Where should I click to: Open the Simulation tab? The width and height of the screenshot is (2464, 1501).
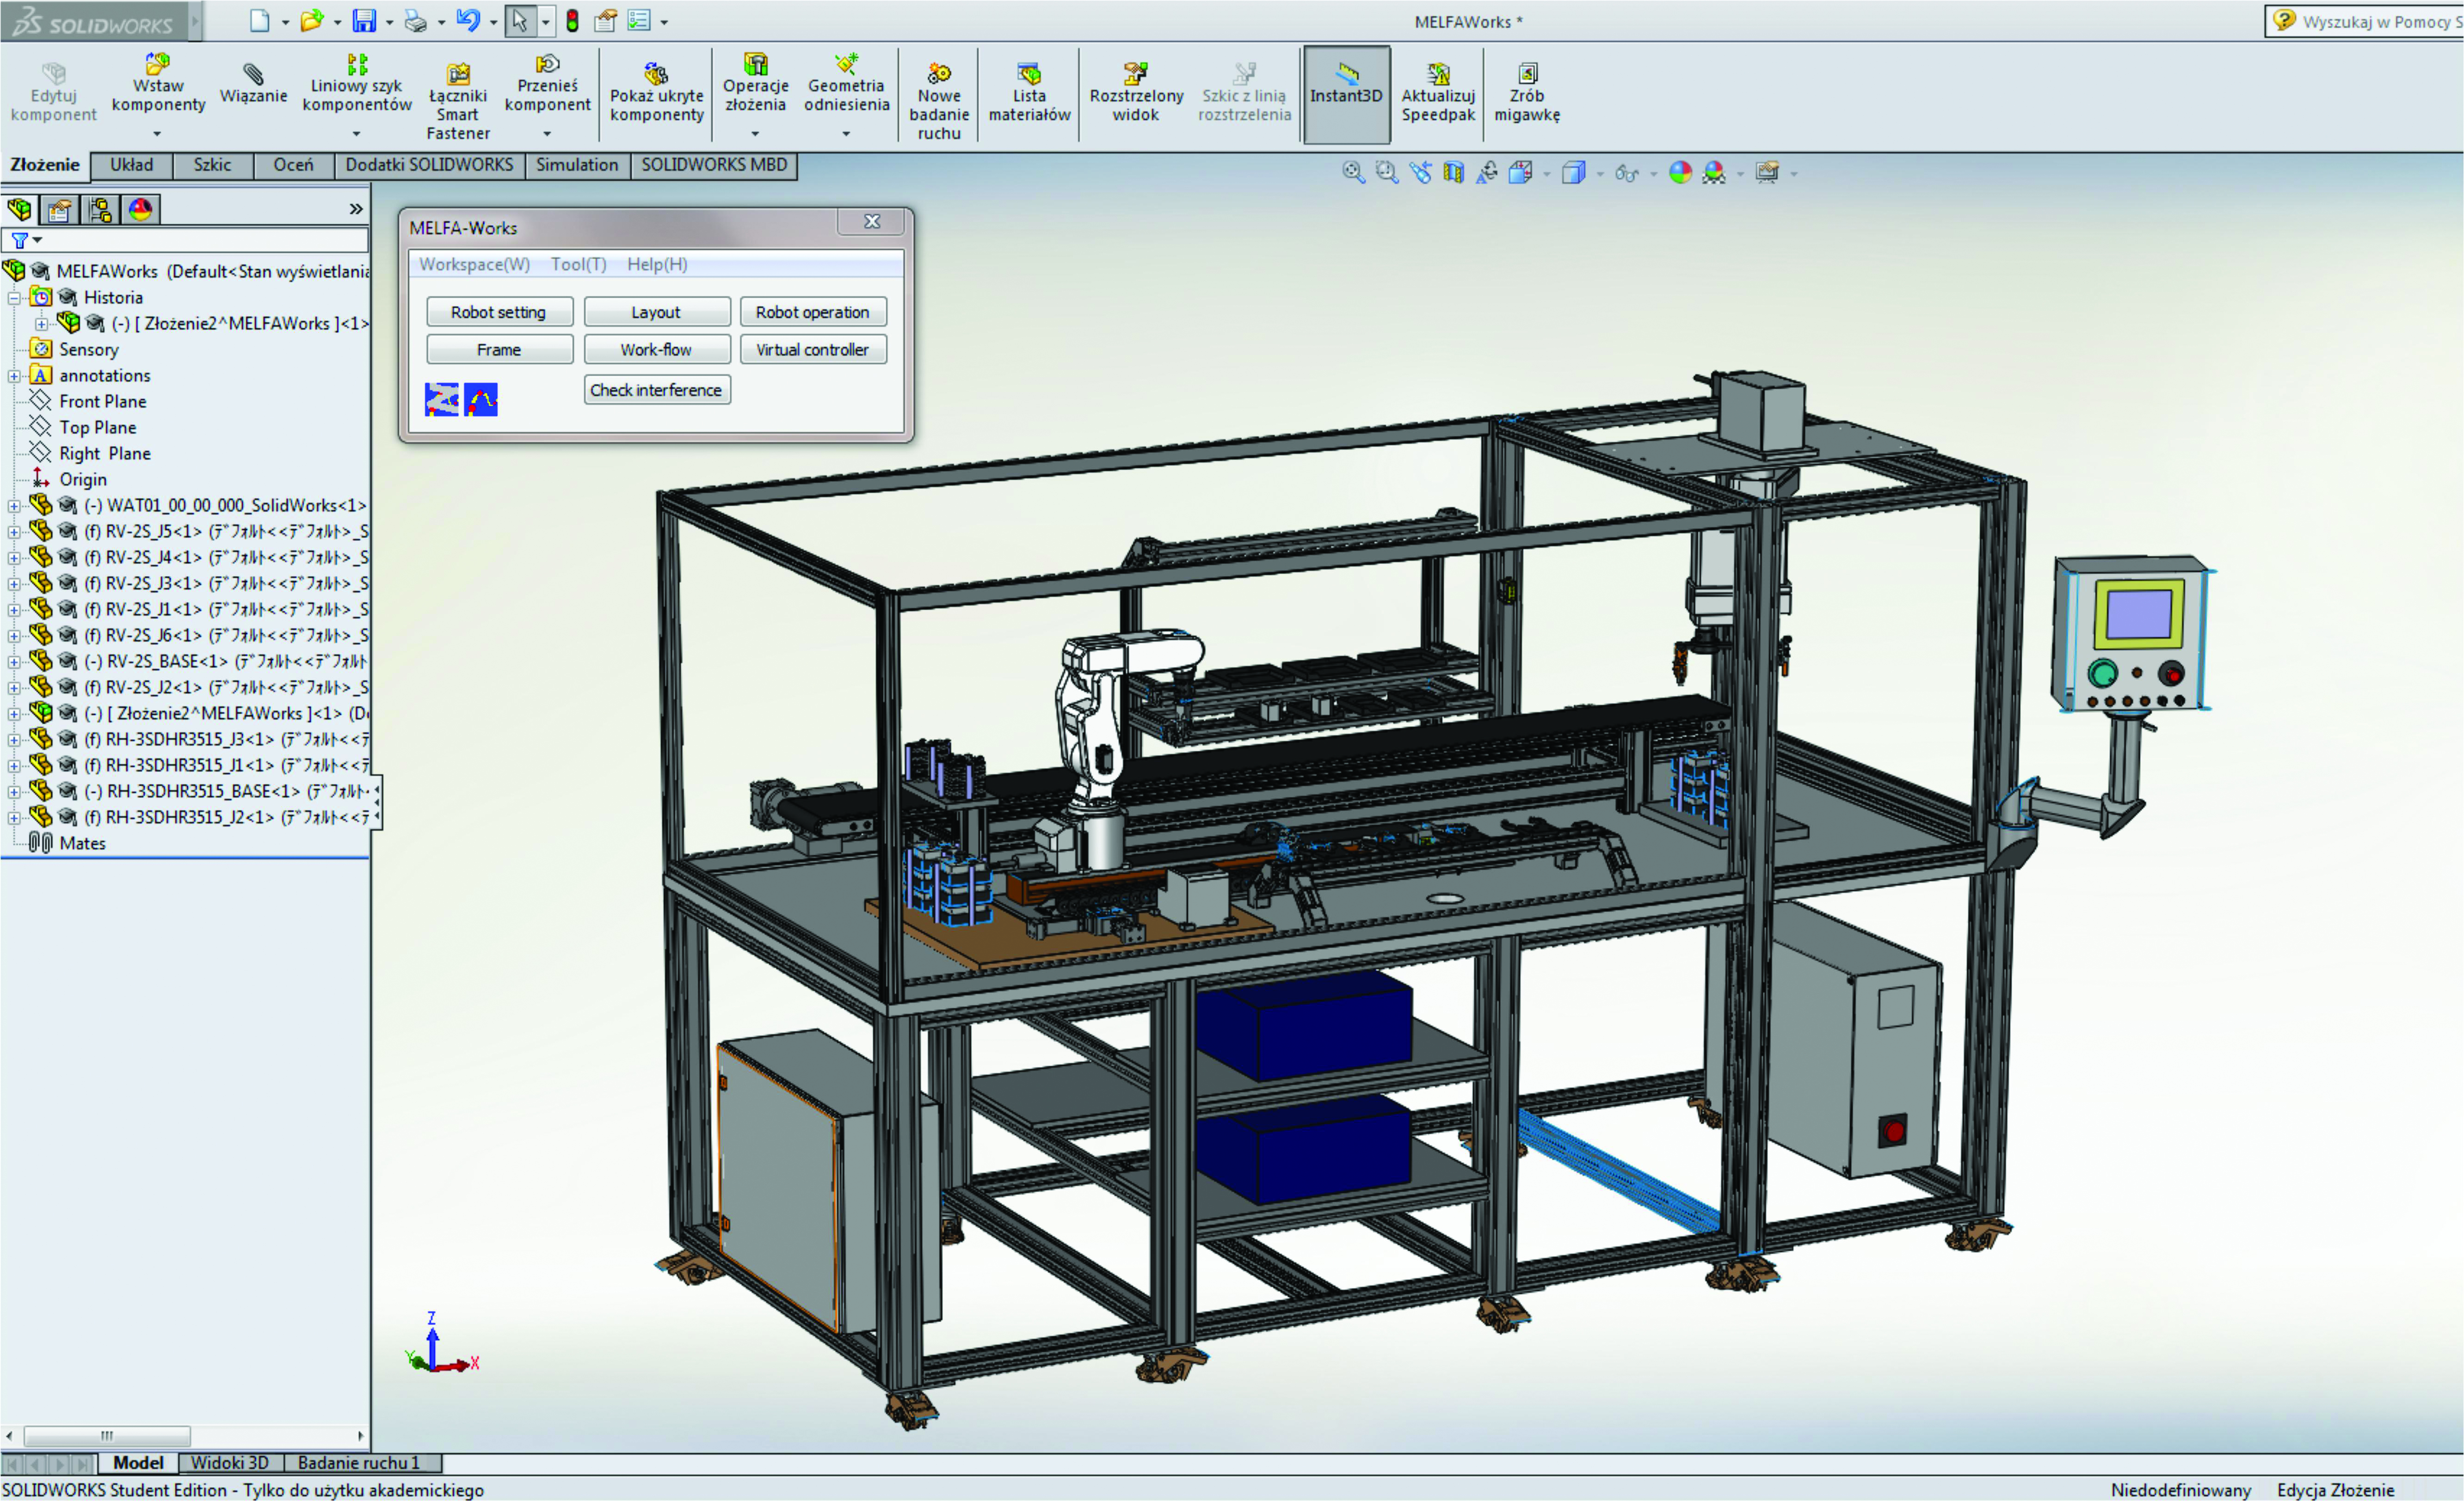[577, 165]
